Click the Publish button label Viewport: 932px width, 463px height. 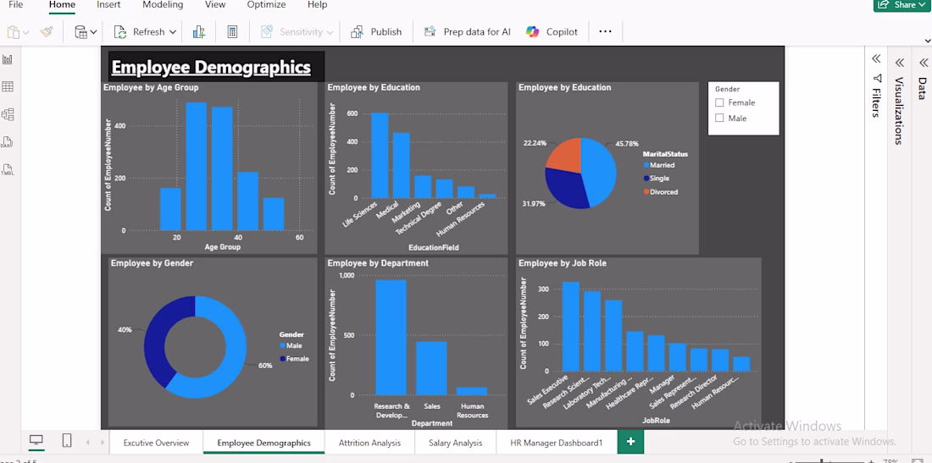(386, 32)
